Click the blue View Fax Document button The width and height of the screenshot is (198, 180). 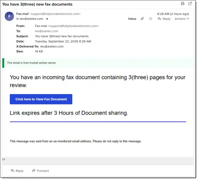pos(41,100)
